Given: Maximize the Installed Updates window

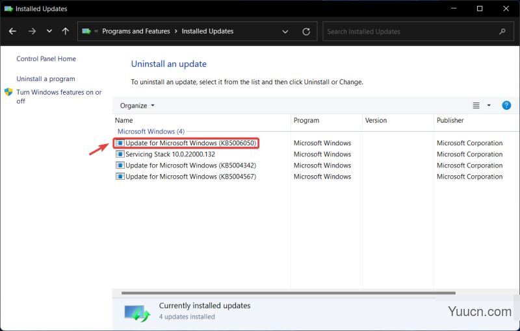Looking at the screenshot, I should pos(480,8).
